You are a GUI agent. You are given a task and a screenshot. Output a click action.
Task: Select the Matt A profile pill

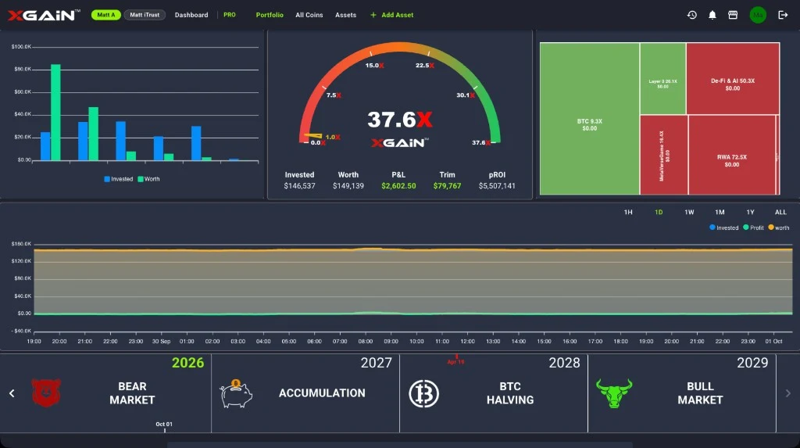105,15
